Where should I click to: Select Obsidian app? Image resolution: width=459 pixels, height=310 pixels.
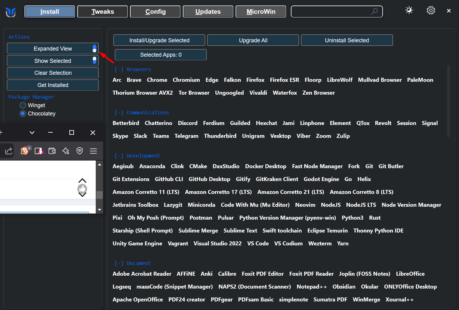tap(344, 287)
